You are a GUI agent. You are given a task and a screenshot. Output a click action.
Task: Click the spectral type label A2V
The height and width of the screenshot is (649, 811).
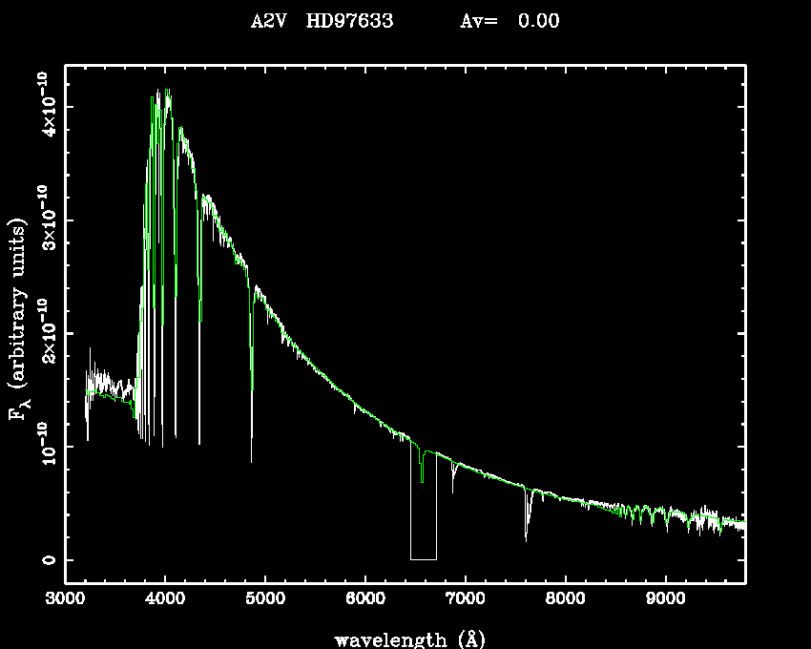click(271, 22)
